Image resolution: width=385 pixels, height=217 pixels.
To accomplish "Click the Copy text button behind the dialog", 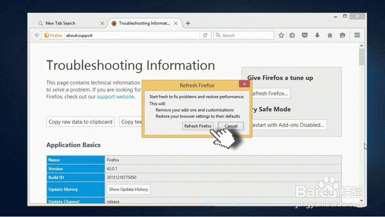I will click(x=130, y=122).
